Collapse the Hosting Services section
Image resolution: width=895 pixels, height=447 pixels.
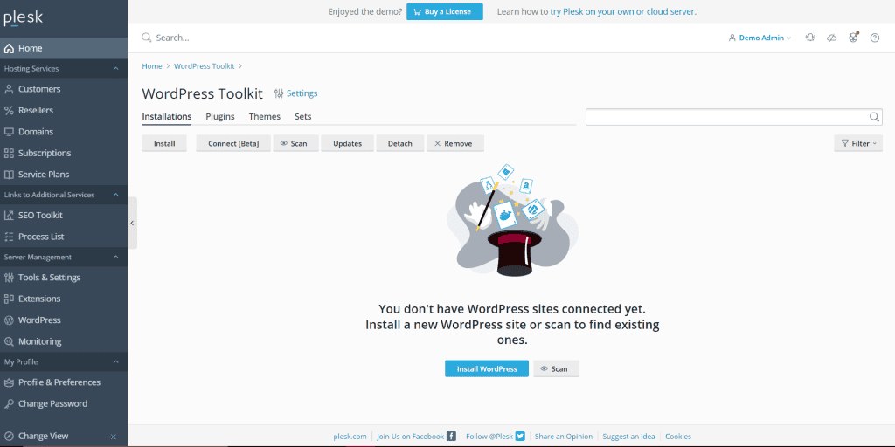(x=116, y=68)
